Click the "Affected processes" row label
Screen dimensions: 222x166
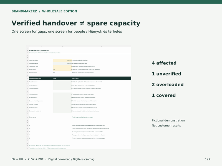click(33, 94)
